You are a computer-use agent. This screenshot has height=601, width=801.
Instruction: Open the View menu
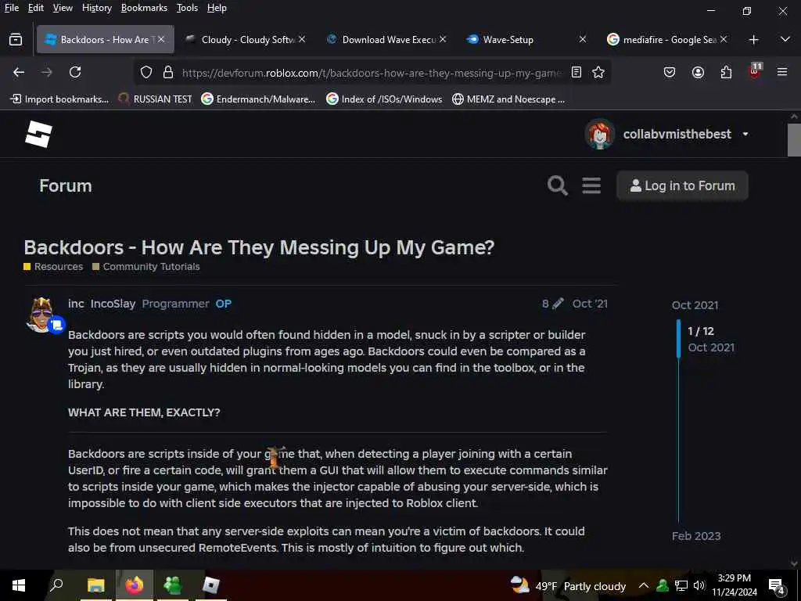click(63, 8)
